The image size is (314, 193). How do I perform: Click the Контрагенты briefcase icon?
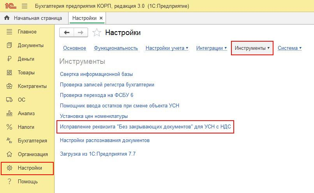(x=9, y=86)
